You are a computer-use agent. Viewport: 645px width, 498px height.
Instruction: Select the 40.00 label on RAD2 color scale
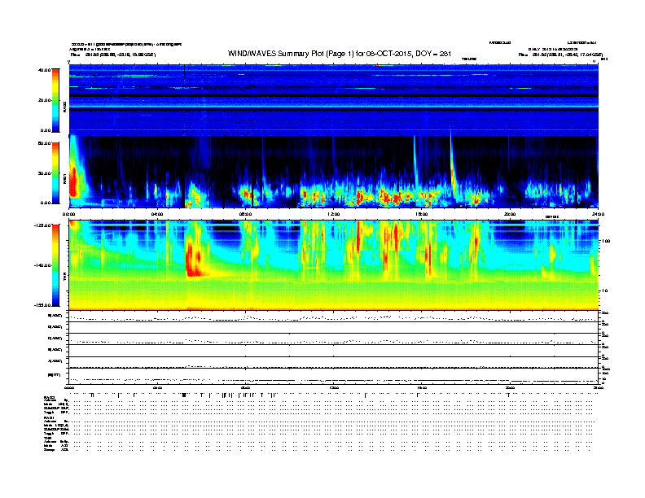click(44, 70)
